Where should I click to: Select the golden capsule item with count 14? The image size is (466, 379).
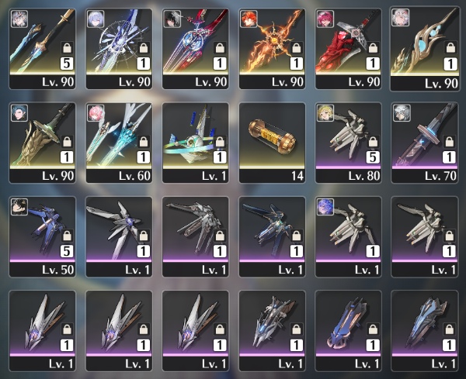point(272,143)
